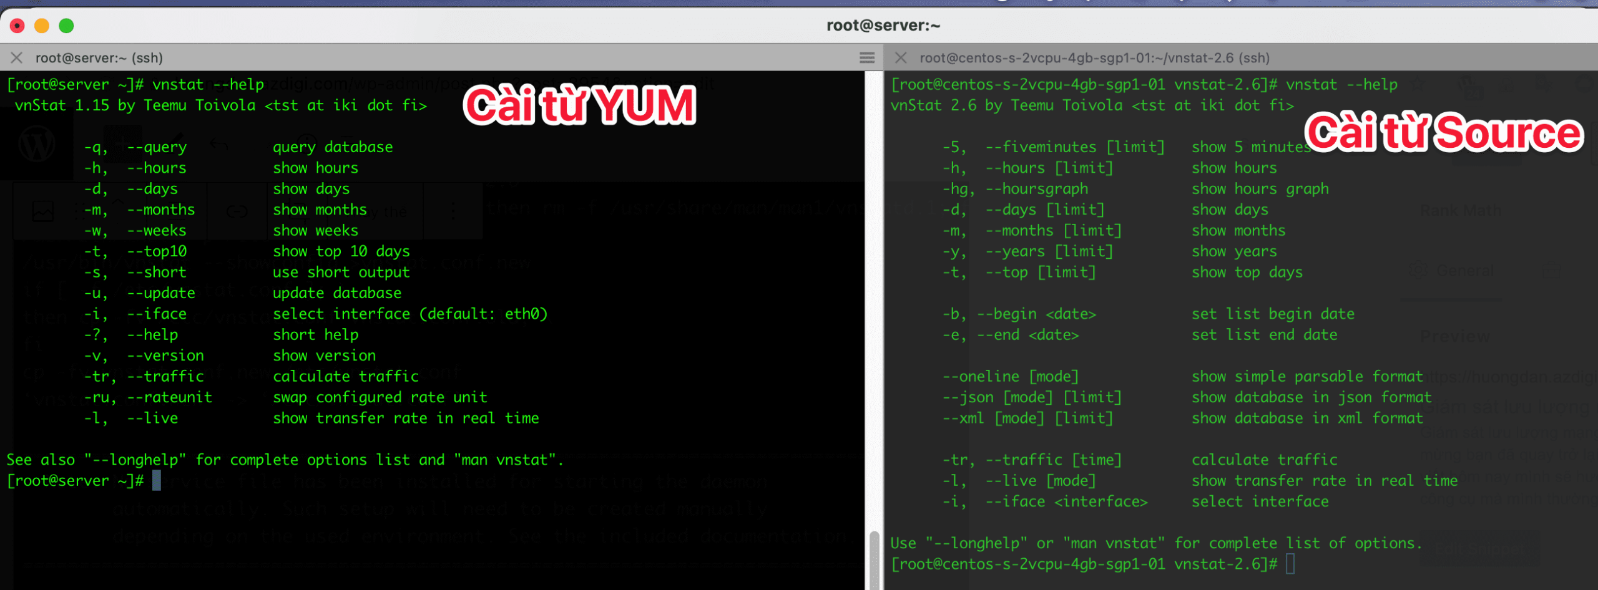Click the --rateunit option in left pane
Viewport: 1598px width, 590px height.
(170, 397)
